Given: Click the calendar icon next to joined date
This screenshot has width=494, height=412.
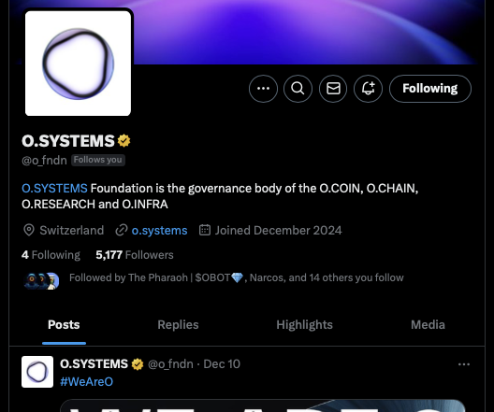Looking at the screenshot, I should (x=205, y=230).
